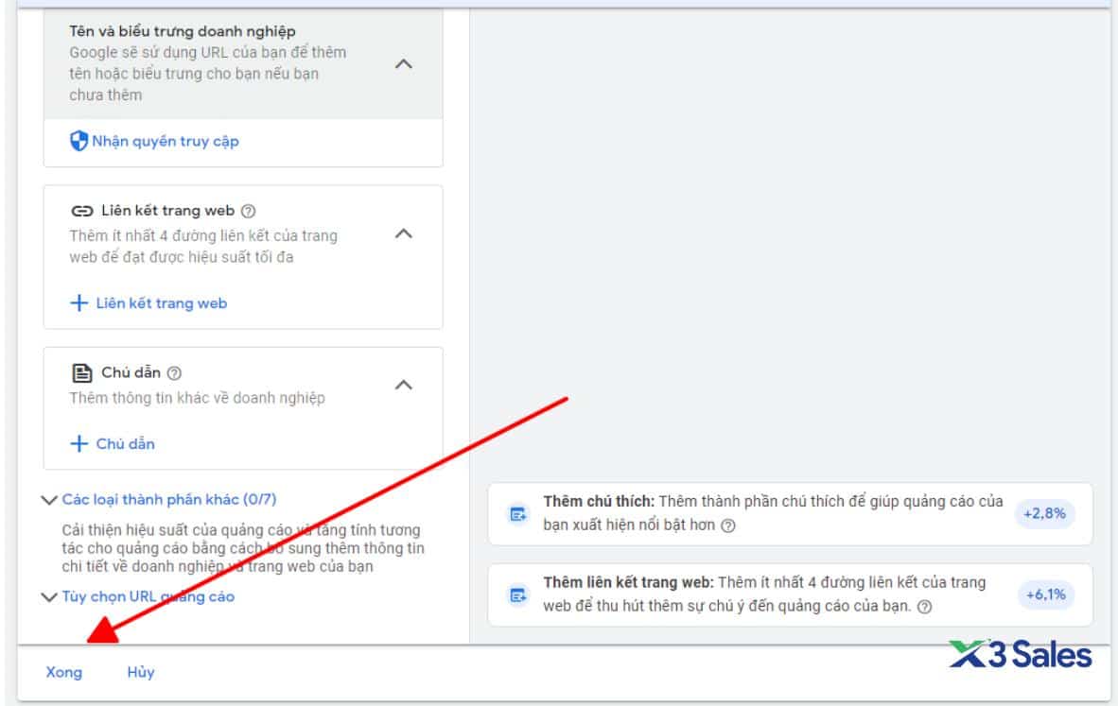Click the icon on Thêm liên kết trang web card

coord(517,594)
